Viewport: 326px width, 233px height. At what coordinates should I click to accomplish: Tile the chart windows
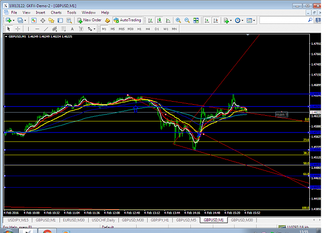(196, 20)
